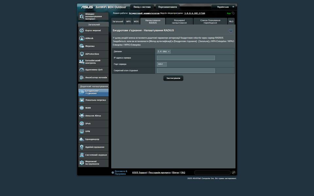This screenshot has width=314, height=196.
Task: Click the AiProtection shield icon
Action: [x=82, y=54]
